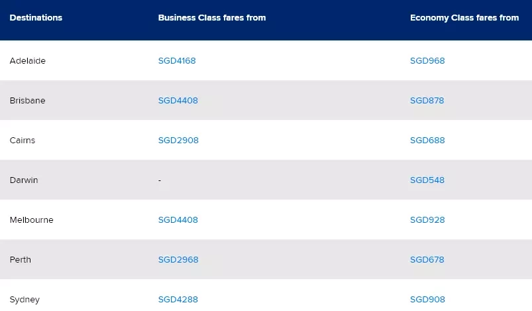Open Adelaide Business Class fare SGD4168
The image size is (532, 311).
(177, 61)
